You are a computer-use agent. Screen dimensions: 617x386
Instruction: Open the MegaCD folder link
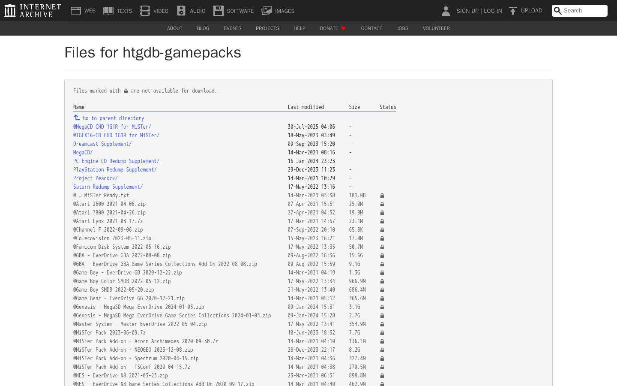point(83,153)
